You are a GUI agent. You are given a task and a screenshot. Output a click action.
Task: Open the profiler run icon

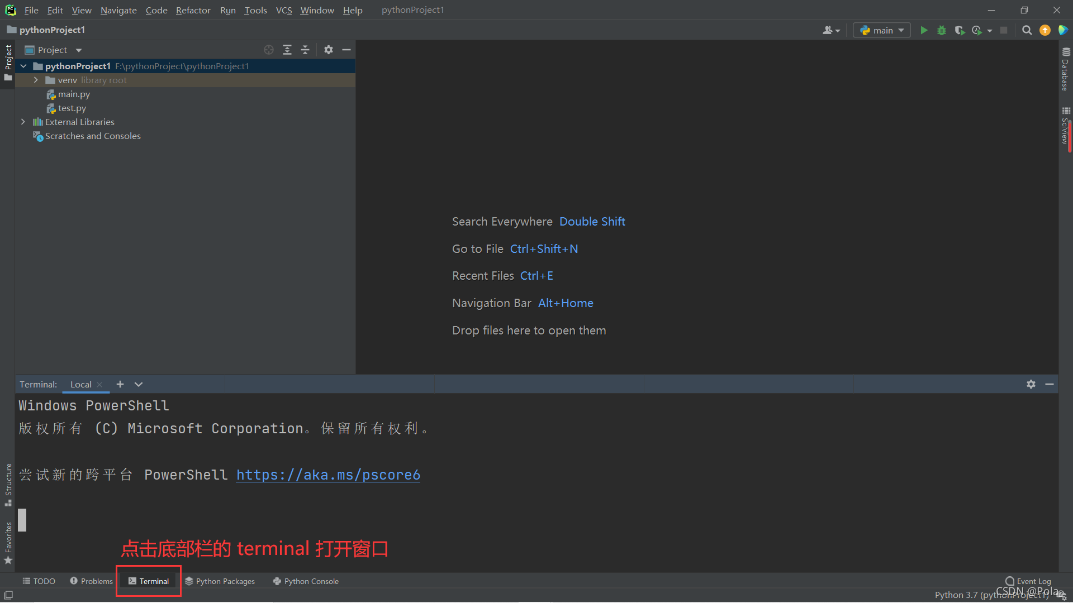click(x=977, y=30)
